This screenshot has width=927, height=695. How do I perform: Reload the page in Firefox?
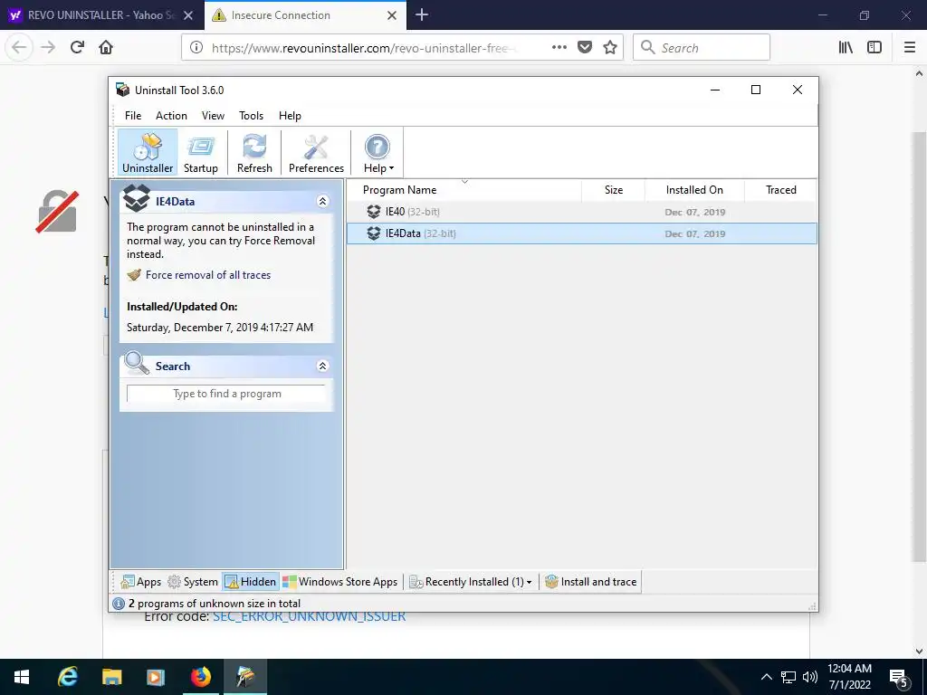point(77,47)
